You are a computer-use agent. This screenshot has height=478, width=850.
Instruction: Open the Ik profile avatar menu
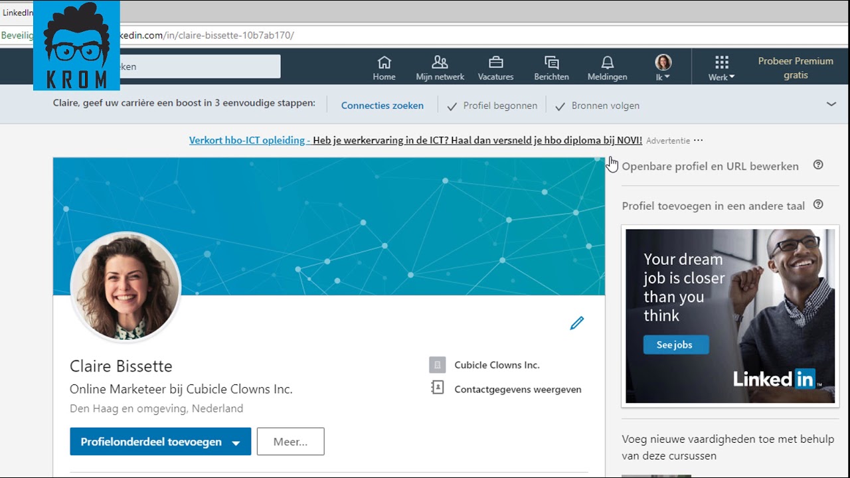pyautogui.click(x=663, y=68)
